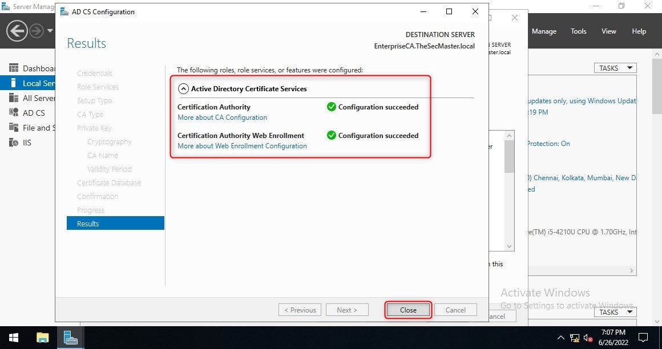This screenshot has width=662, height=349.
Task: Click the File and Storage icon
Action: tap(14, 127)
